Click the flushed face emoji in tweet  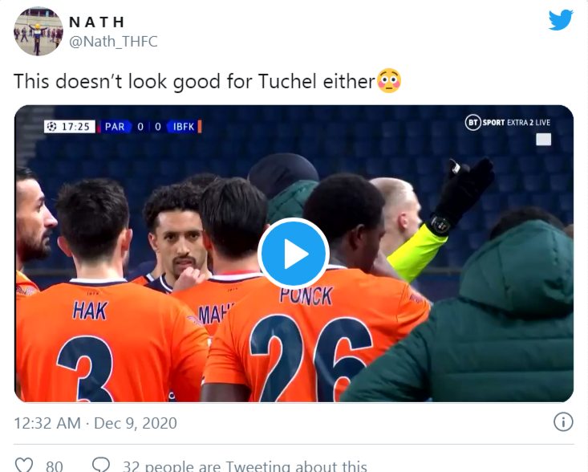point(389,81)
